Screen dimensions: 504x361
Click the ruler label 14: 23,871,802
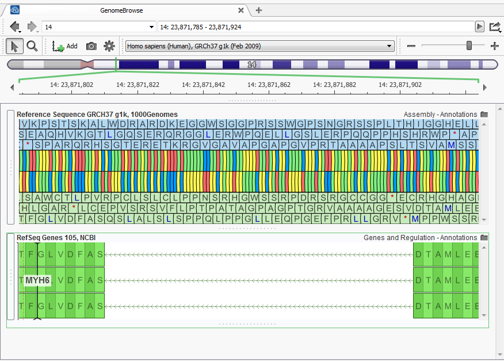pos(72,85)
